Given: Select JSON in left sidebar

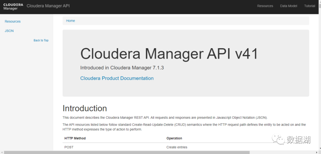Looking at the screenshot, I should click(x=9, y=31).
